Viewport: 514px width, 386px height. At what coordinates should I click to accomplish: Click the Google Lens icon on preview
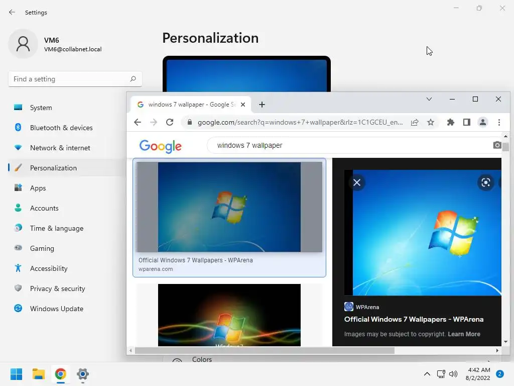coord(486,182)
